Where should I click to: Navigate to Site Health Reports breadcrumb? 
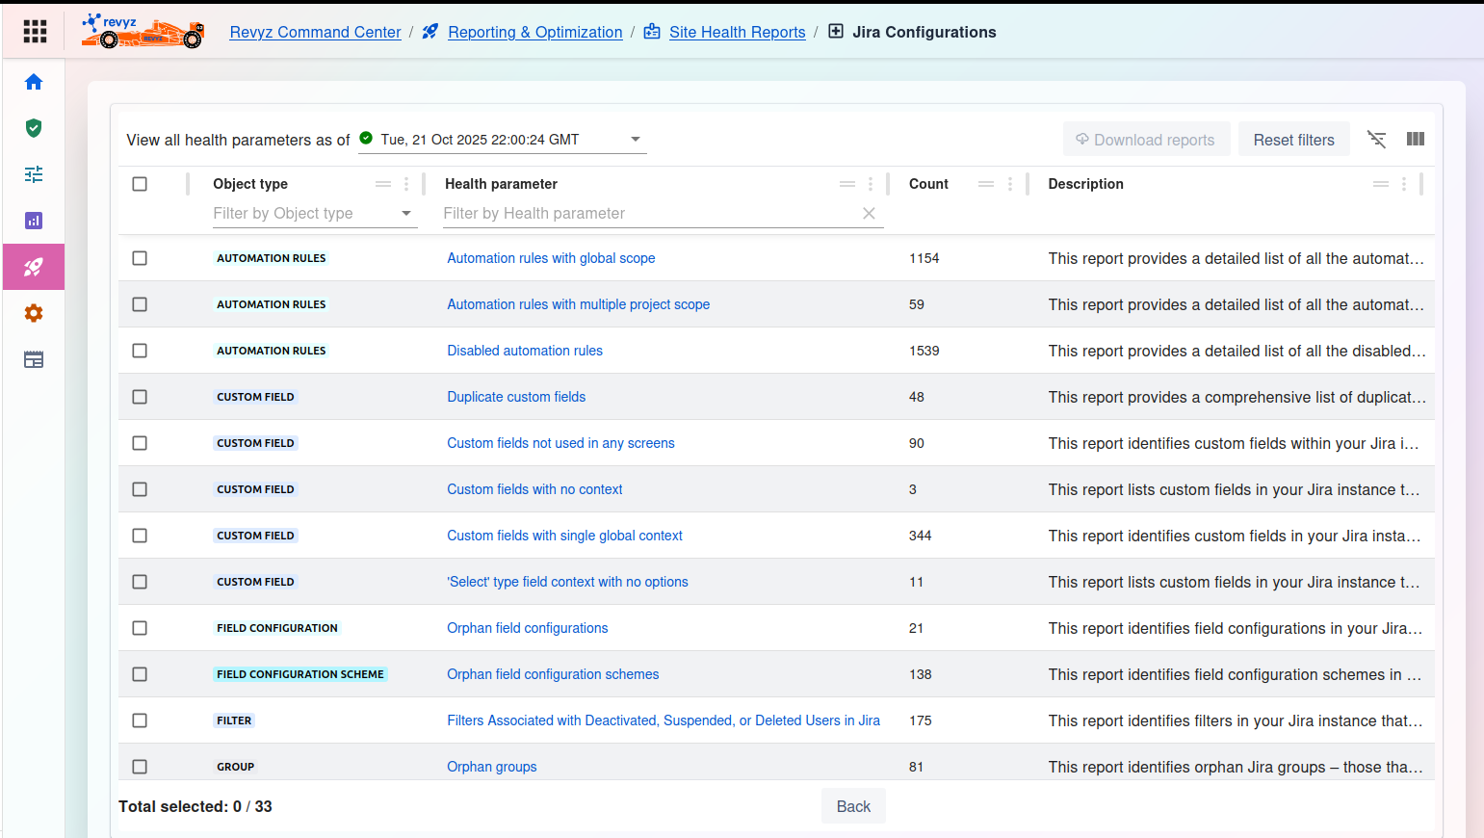coord(737,32)
